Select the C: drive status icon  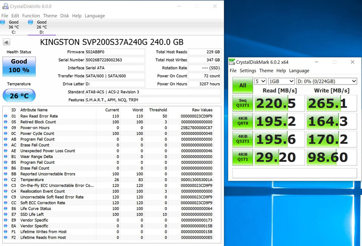(x=3, y=22)
